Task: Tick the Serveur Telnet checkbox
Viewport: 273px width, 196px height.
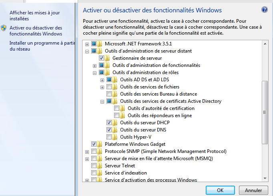Action: pos(94,166)
